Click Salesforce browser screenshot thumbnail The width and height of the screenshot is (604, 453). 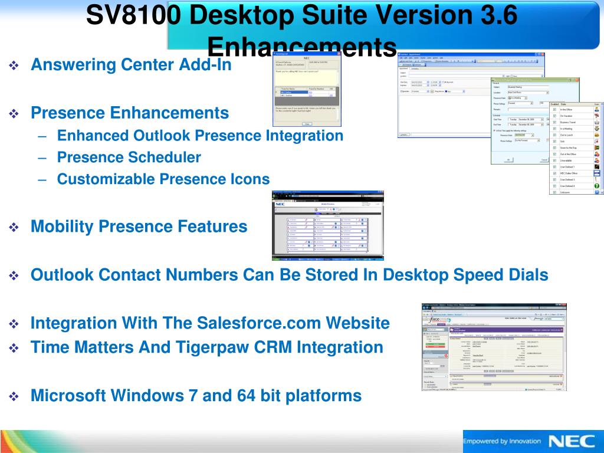[x=494, y=347]
